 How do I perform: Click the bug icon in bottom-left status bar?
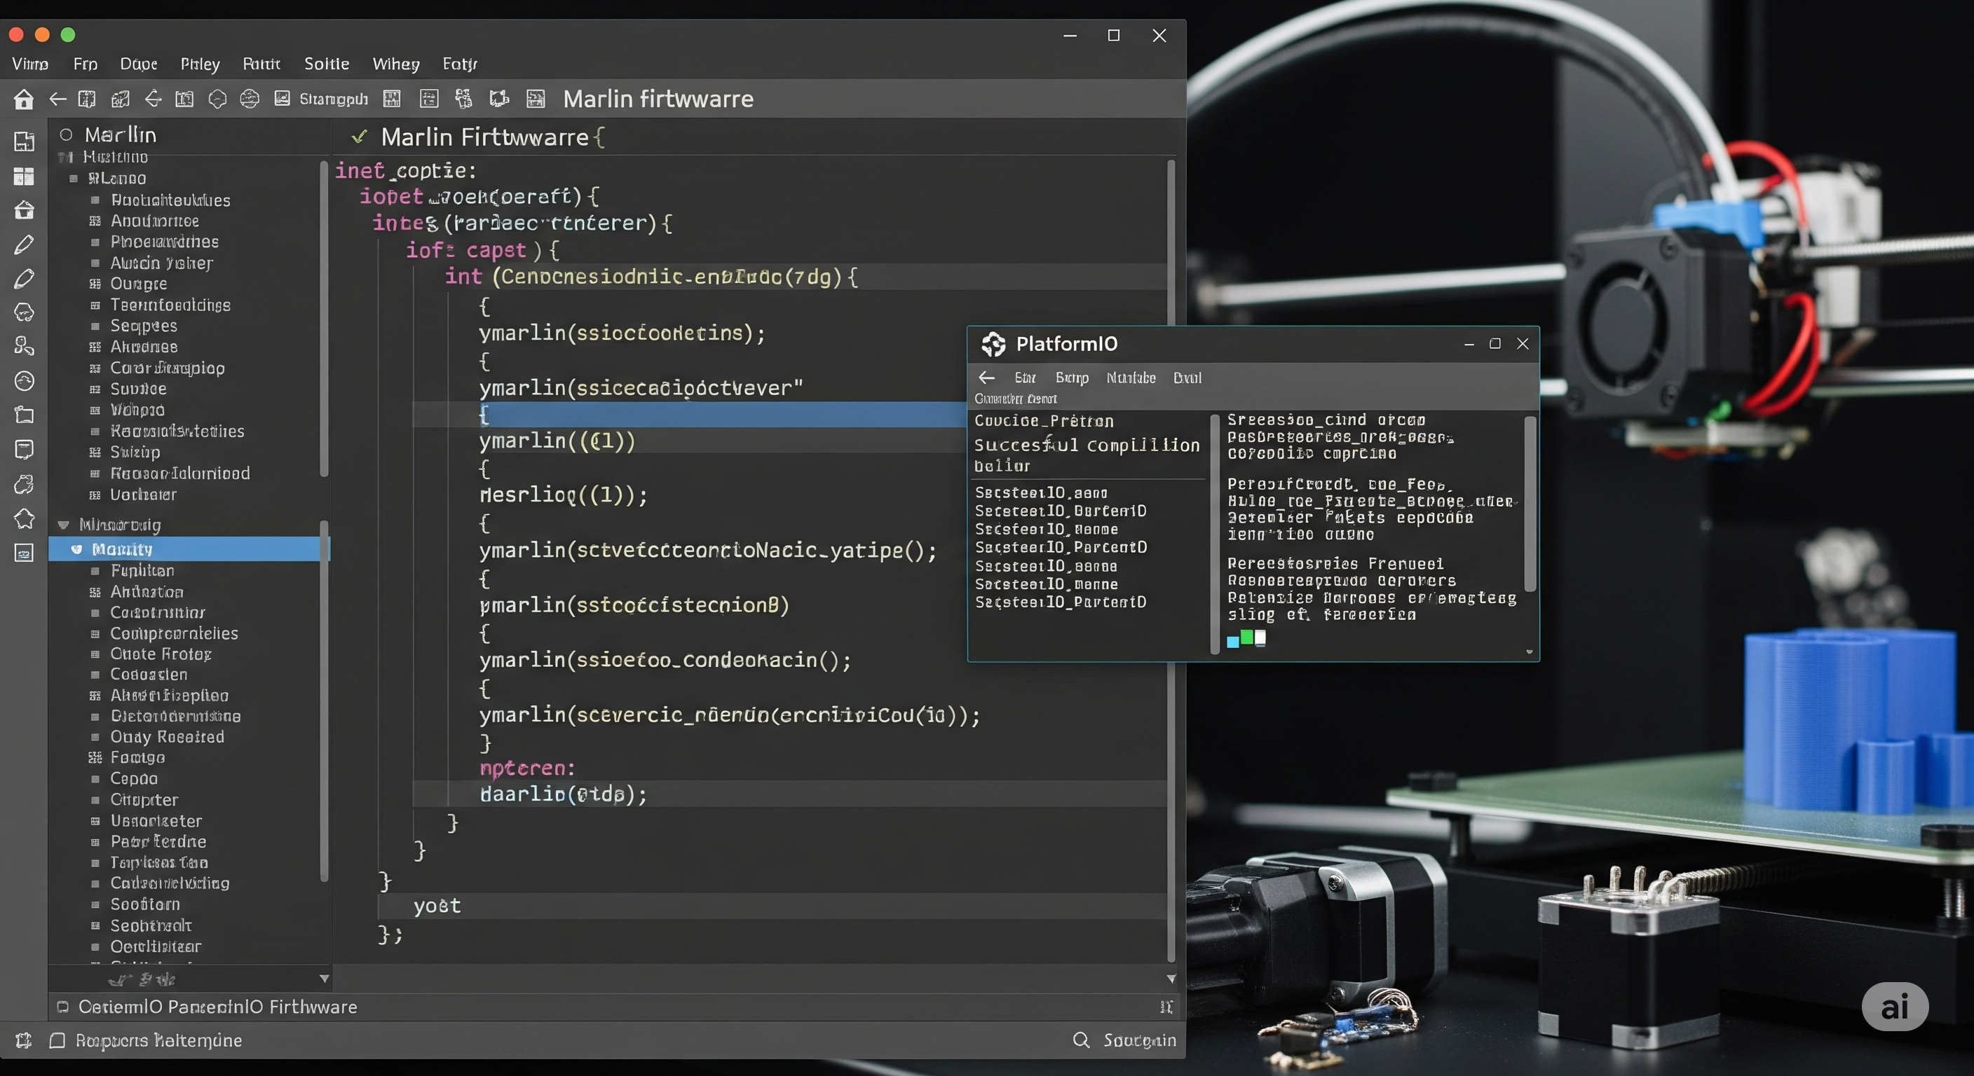(23, 1040)
